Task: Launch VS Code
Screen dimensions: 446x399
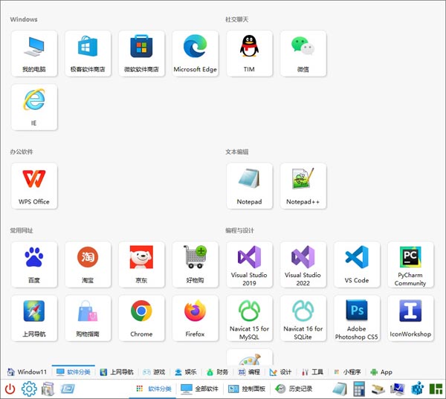Action: coord(357,265)
